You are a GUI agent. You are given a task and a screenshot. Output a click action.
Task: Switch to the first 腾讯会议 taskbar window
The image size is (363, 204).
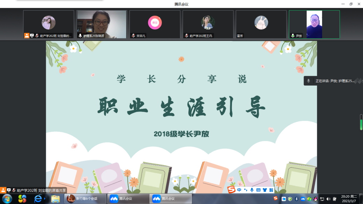coord(128,199)
